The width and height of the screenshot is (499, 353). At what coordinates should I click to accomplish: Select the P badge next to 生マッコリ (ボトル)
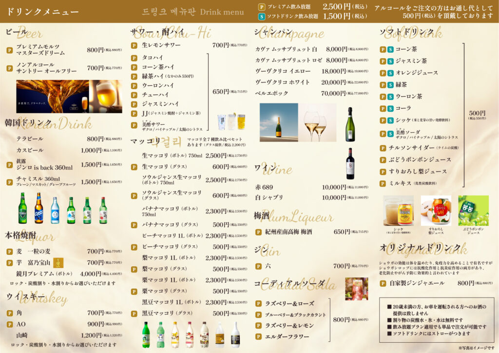[134, 166]
